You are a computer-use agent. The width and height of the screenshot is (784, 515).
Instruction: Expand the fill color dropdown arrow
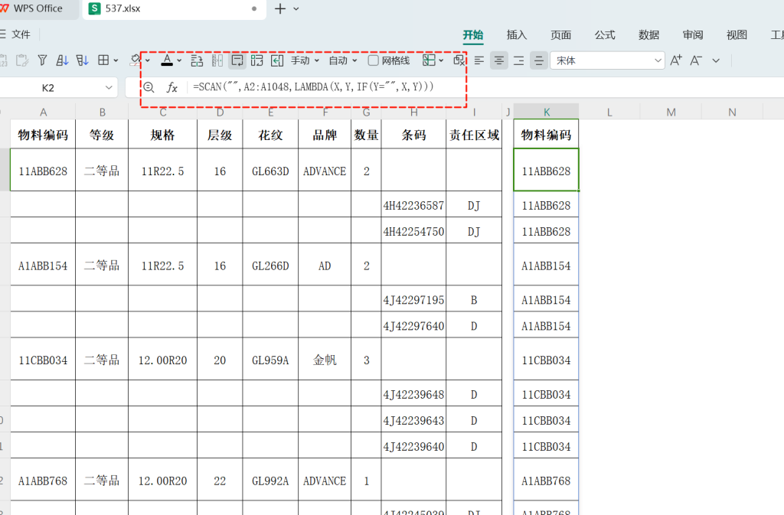(148, 61)
